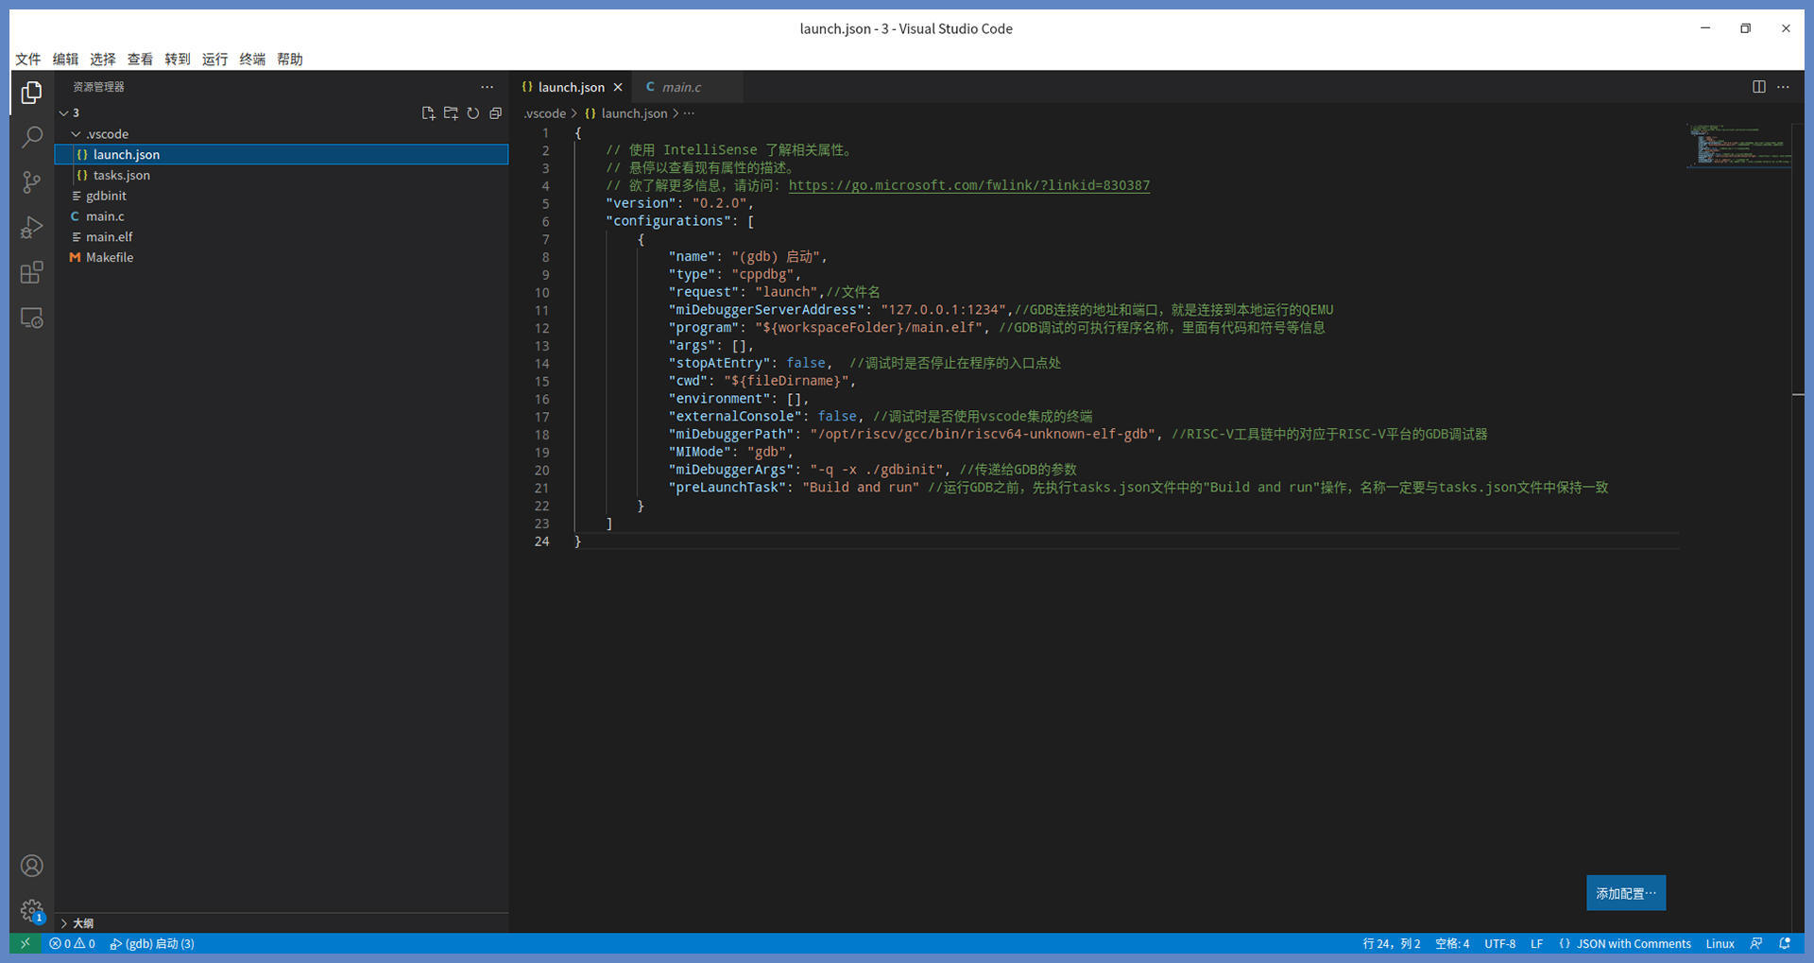Viewport: 1814px width, 963px height.
Task: Switch to the main.c tab
Action: [x=680, y=87]
